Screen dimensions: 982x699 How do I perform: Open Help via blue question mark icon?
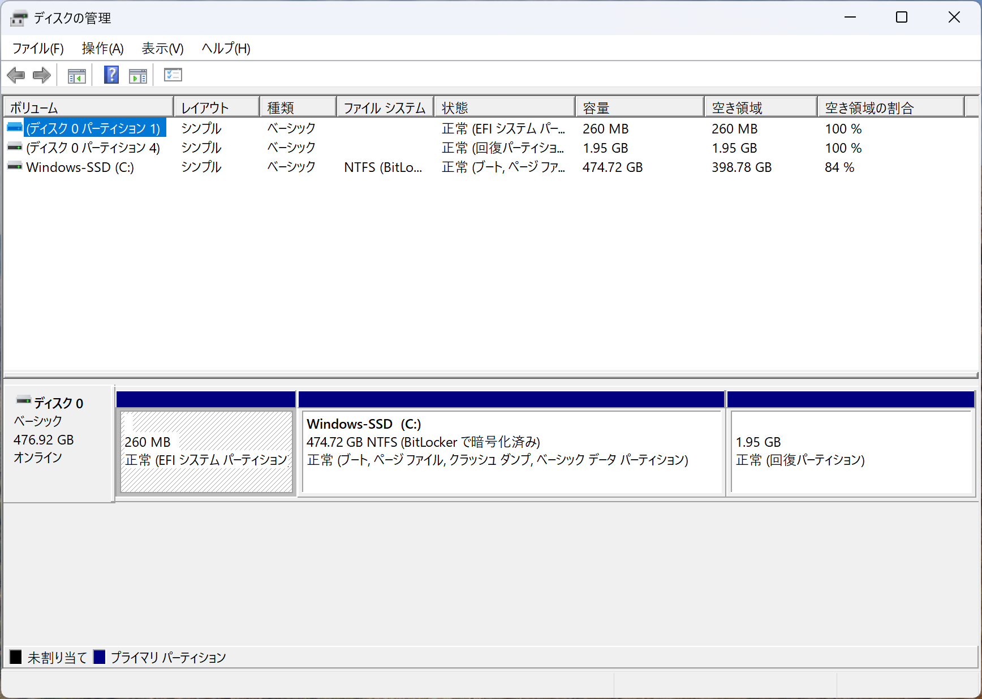(x=111, y=75)
